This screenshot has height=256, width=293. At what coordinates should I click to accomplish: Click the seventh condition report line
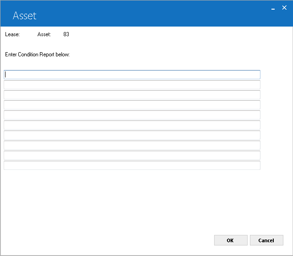pyautogui.click(x=132, y=135)
